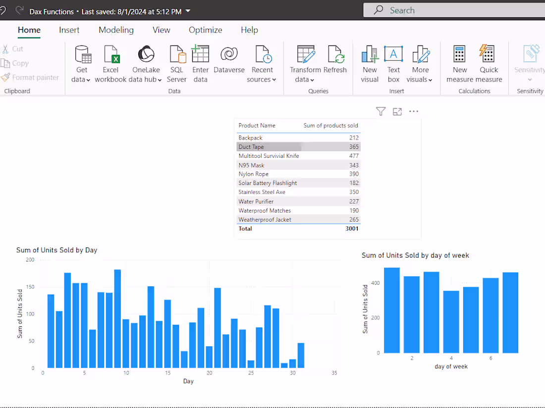The height and width of the screenshot is (408, 545).
Task: Open the Get data tool
Action: [81, 62]
